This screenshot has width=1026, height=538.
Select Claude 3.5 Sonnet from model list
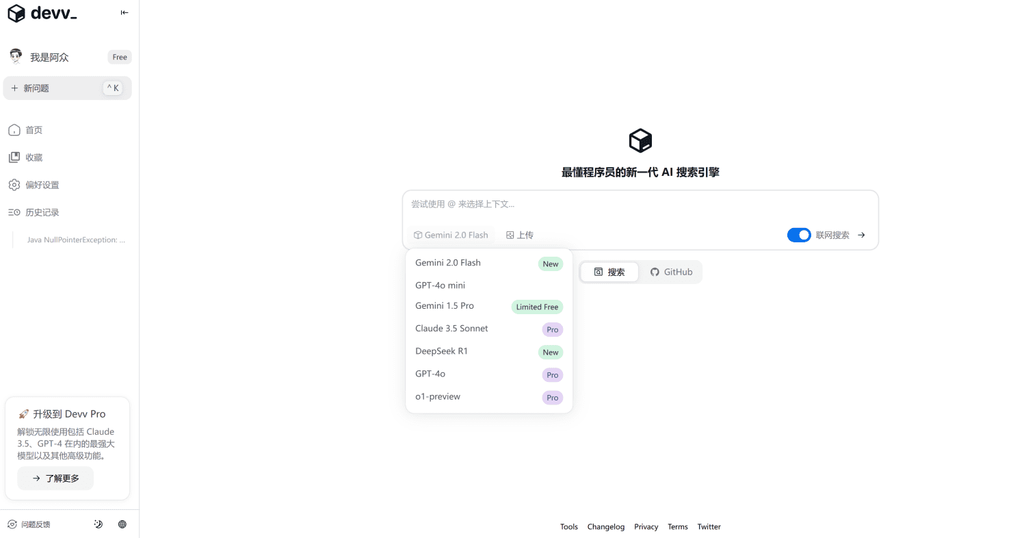[489, 329]
